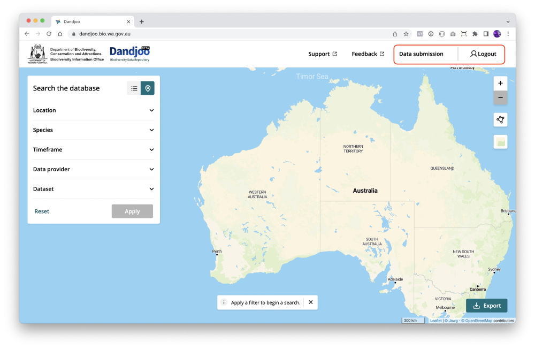Expand the Species filter

(94, 130)
